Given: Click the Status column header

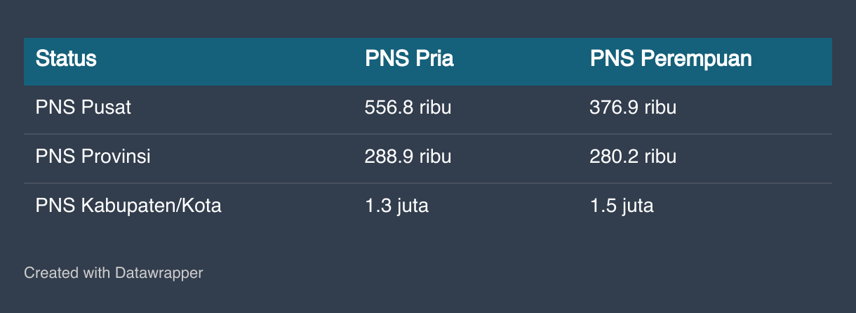Looking at the screenshot, I should (66, 59).
